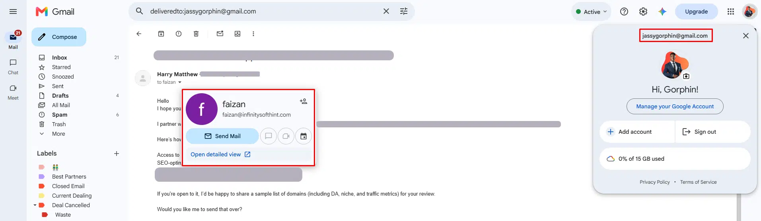The image size is (761, 221).
Task: Click the Upgrade button
Action: click(x=696, y=12)
